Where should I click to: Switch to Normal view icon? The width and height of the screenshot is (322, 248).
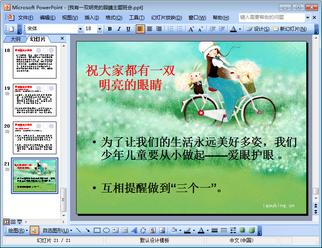coord(6,222)
